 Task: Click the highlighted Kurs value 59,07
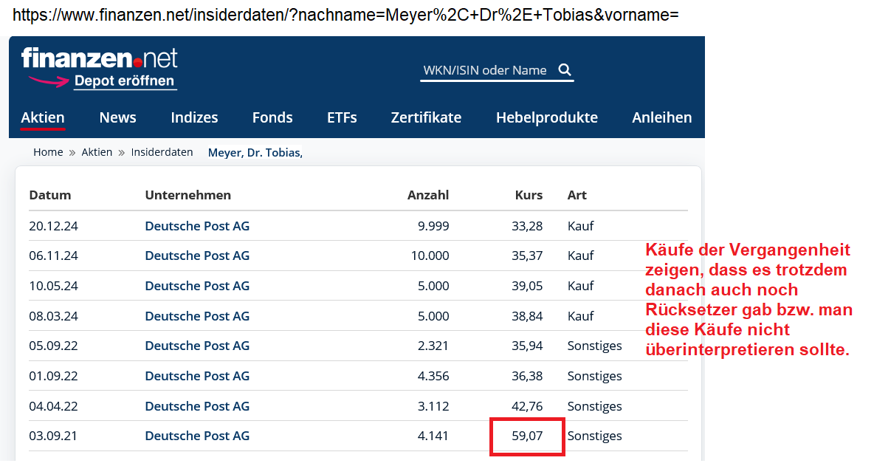click(x=527, y=436)
